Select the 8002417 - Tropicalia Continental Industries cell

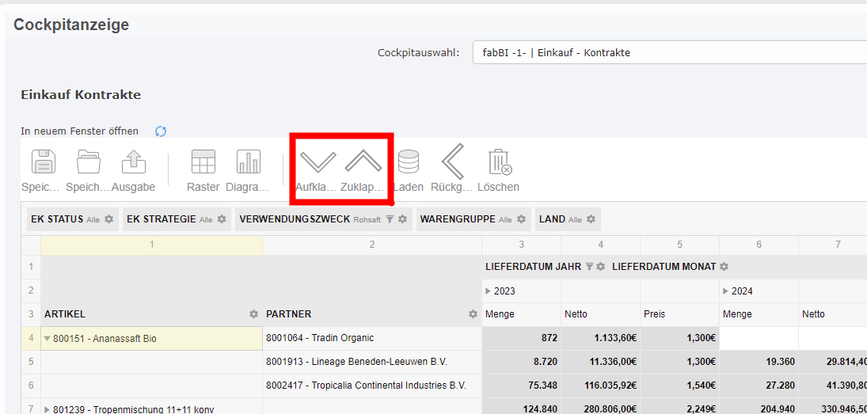(372, 386)
